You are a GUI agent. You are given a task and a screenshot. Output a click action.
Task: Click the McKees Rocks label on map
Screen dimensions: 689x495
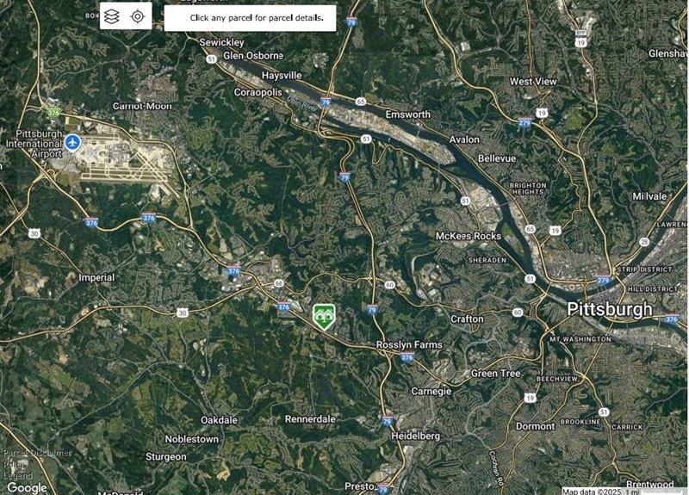[x=469, y=236]
